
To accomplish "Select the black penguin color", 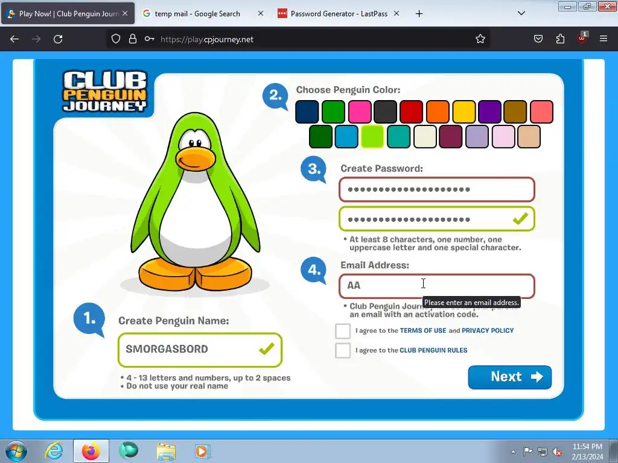I will pos(386,112).
